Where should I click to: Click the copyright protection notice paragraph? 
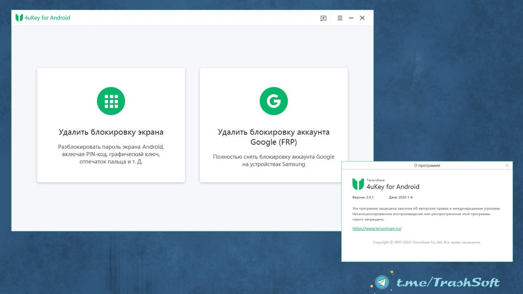426,214
